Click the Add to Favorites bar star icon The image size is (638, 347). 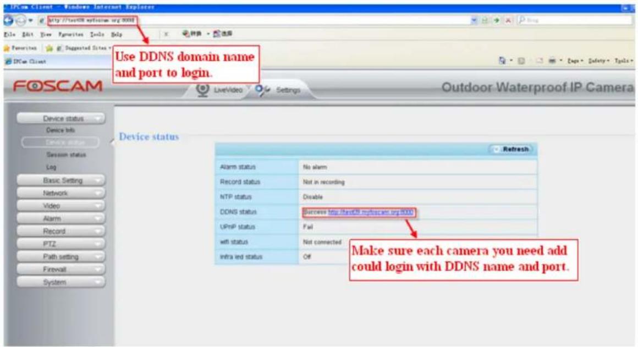tap(50, 48)
